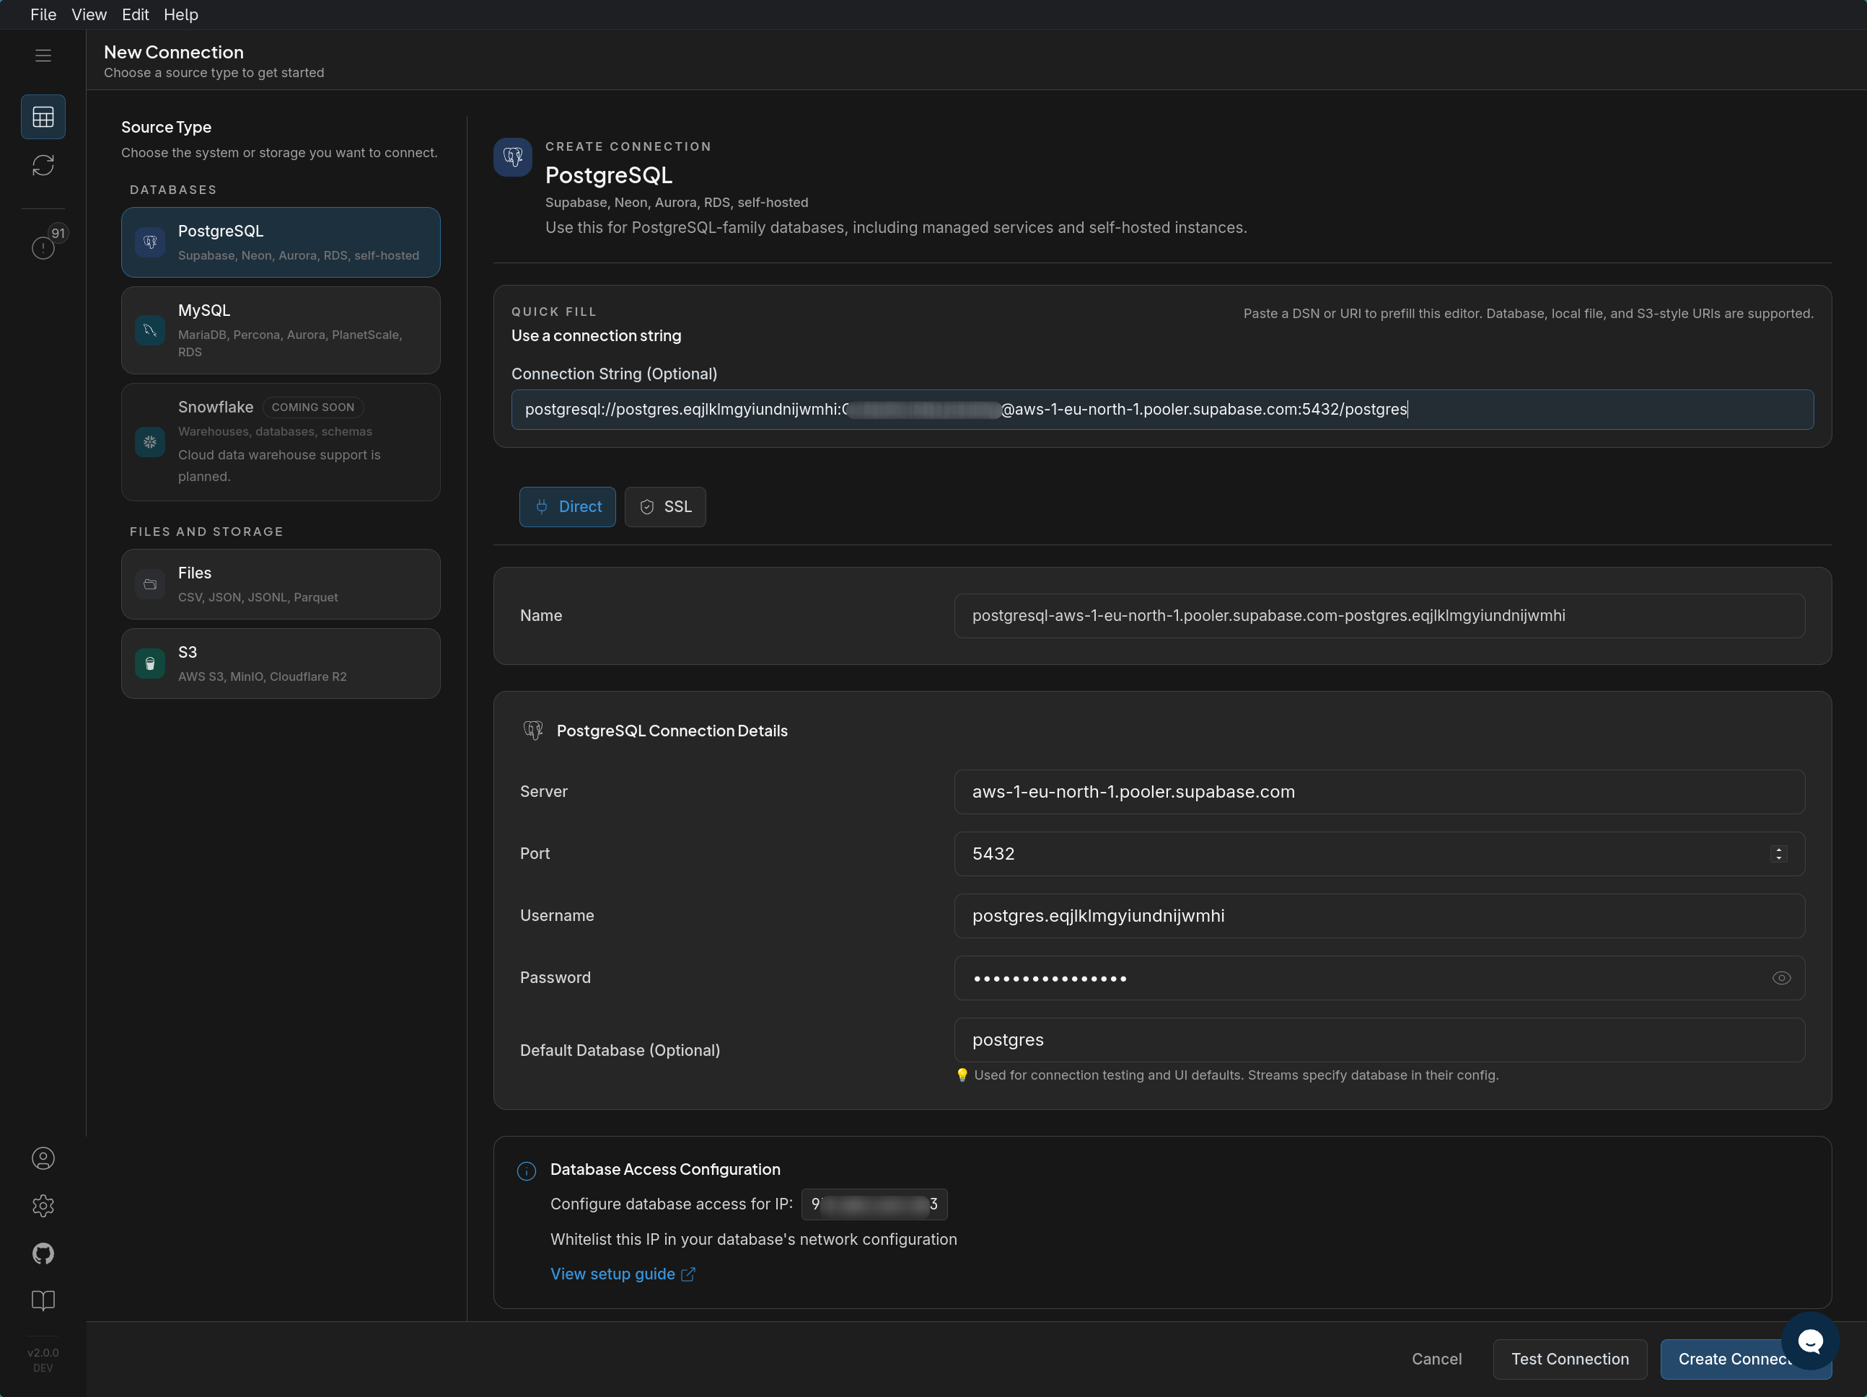Image resolution: width=1867 pixels, height=1397 pixels.
Task: Click into the Server input field
Action: click(1379, 791)
